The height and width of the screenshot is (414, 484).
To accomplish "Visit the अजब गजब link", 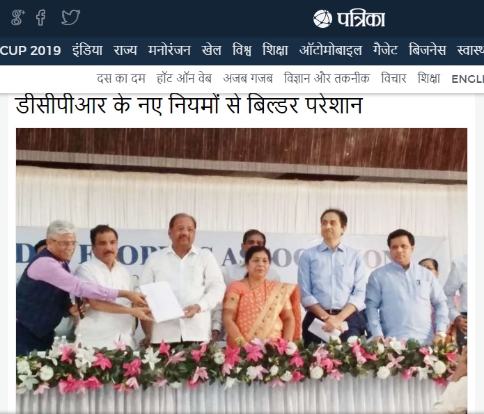I will [248, 79].
